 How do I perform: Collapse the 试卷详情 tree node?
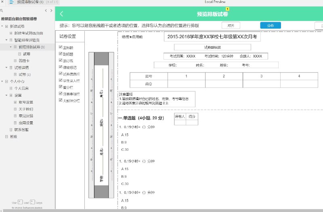coord(6,67)
